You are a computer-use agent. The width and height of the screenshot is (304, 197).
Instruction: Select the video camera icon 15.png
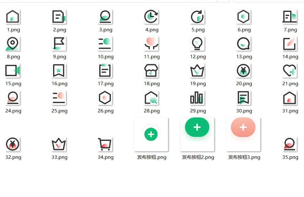coord(13,70)
